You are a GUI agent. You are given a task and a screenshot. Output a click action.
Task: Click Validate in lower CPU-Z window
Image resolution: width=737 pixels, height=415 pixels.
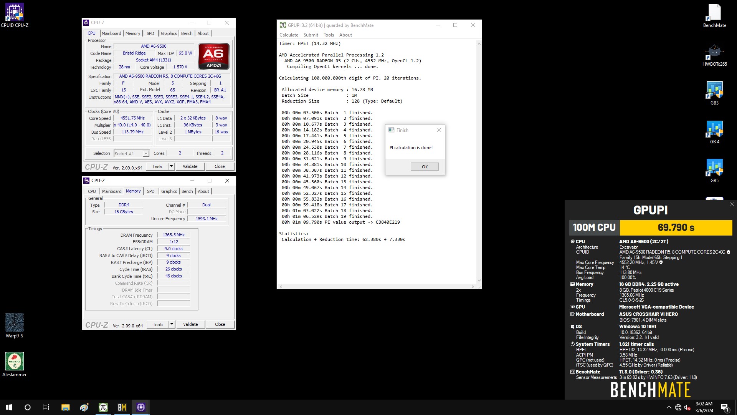click(x=190, y=324)
